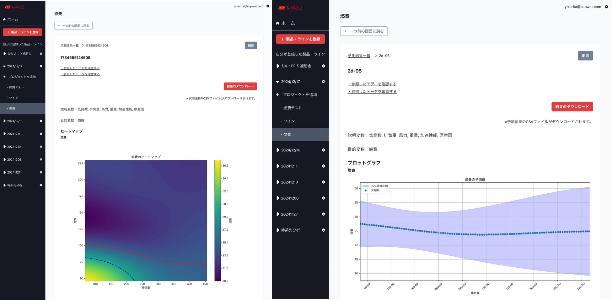Click the WALL logo in the left window
Screen dimensions: 612x300
(x=15, y=7)
